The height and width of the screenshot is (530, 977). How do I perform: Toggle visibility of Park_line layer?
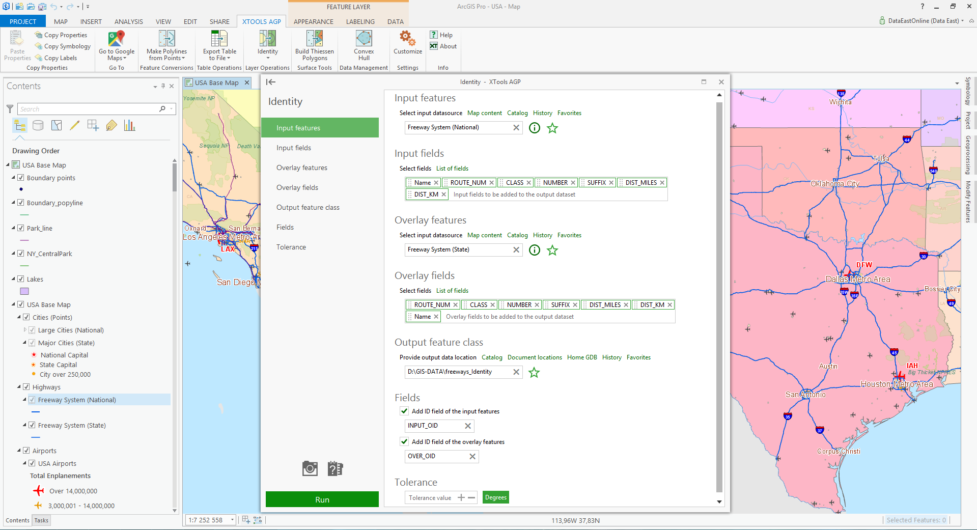pyautogui.click(x=21, y=228)
